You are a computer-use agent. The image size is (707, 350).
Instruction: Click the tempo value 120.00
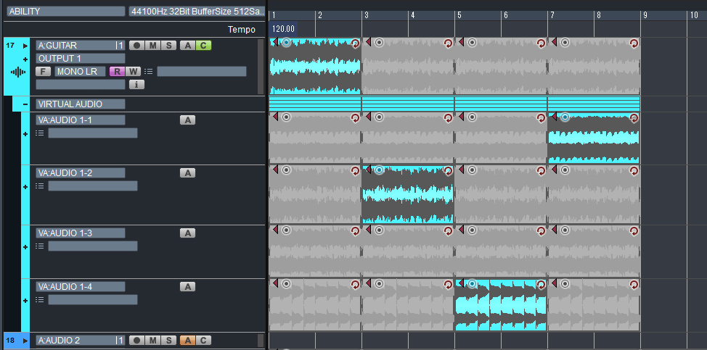coord(283,29)
